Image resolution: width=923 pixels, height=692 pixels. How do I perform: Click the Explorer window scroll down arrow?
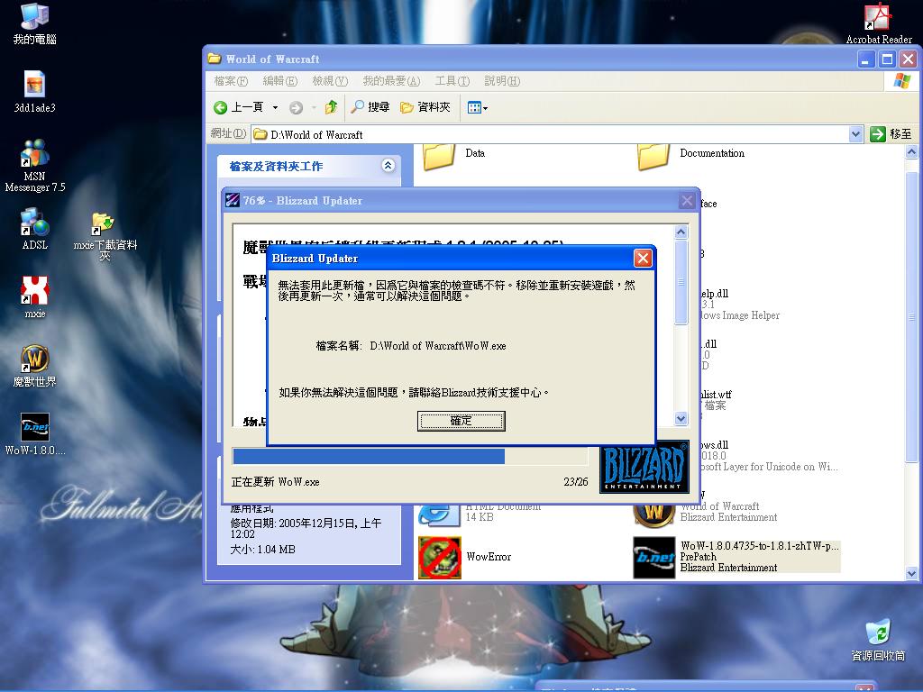click(x=911, y=573)
